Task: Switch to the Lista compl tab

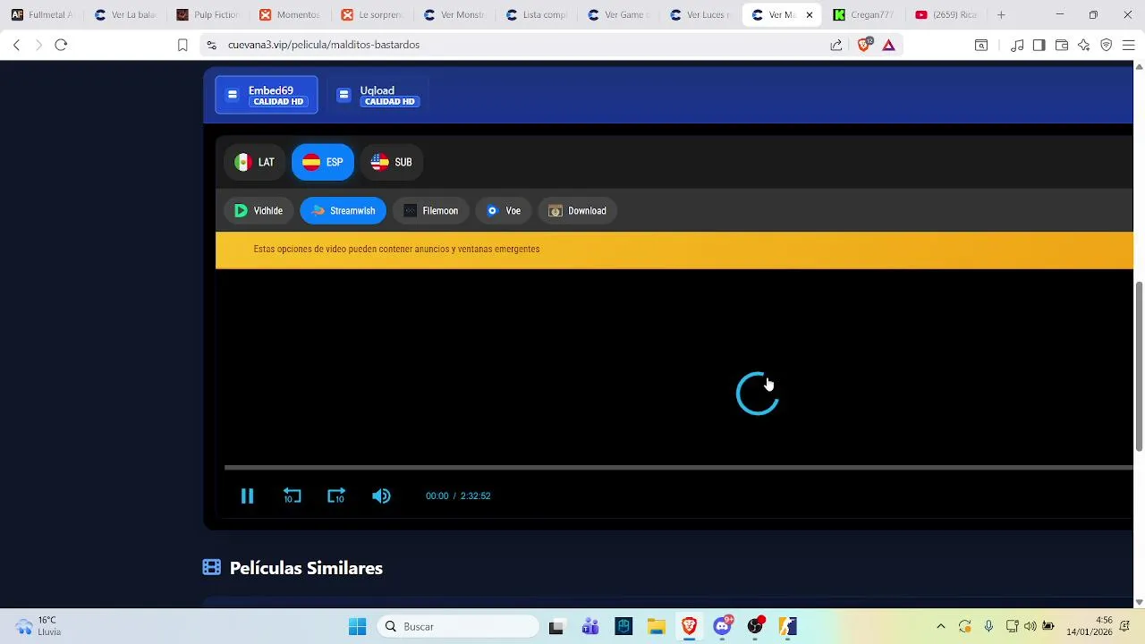Action: (x=537, y=14)
